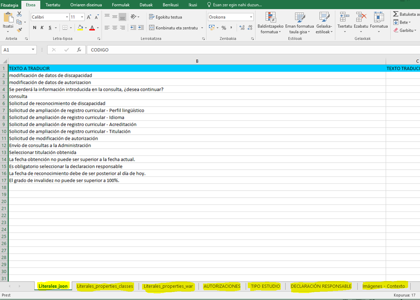
Task: Toggle Egokitu testua wrap text
Action: coord(165,17)
